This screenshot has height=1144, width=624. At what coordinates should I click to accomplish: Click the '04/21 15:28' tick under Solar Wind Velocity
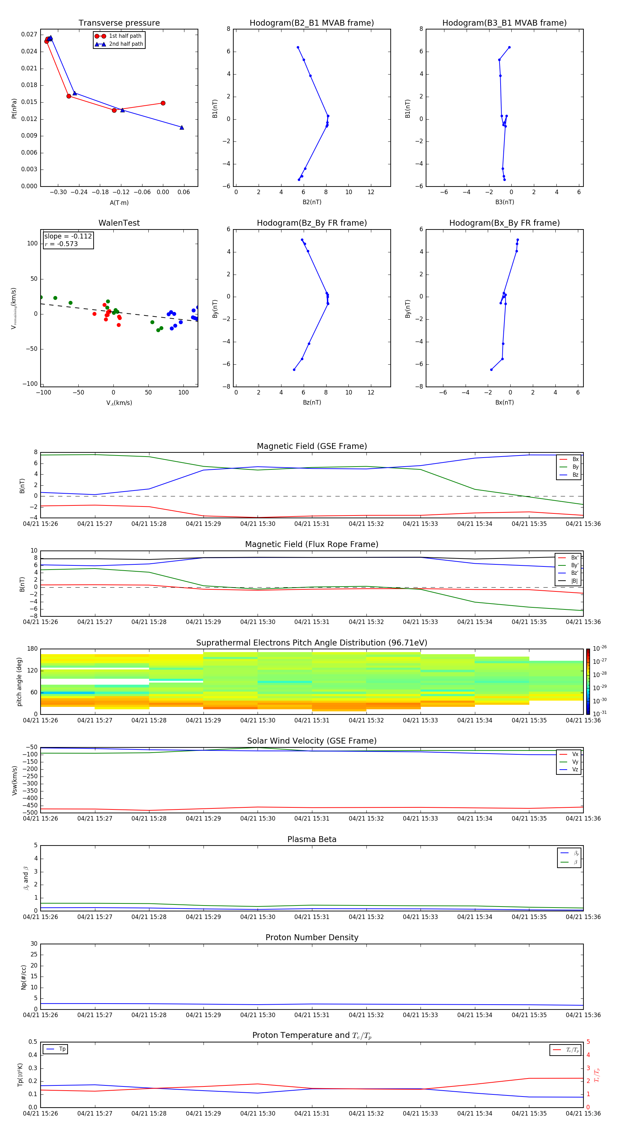tap(149, 818)
